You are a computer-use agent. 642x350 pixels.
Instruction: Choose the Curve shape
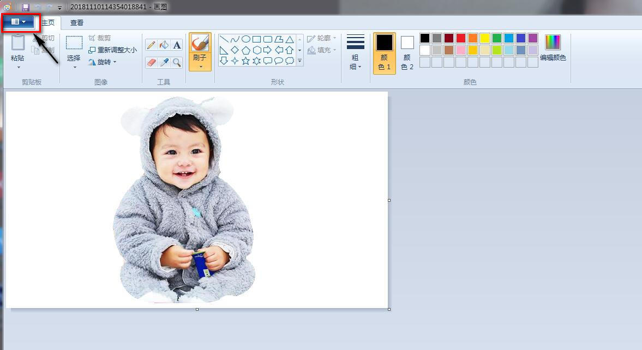[235, 39]
